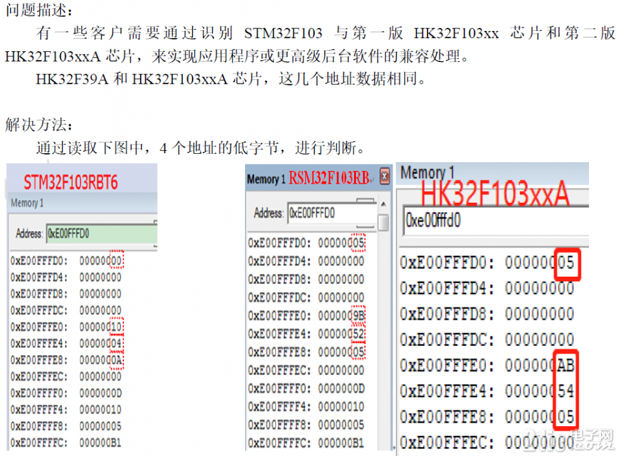Select row 0xE00FFFE4 in RSM32F103RB window
Screen dimensions: 620x456
point(307,334)
